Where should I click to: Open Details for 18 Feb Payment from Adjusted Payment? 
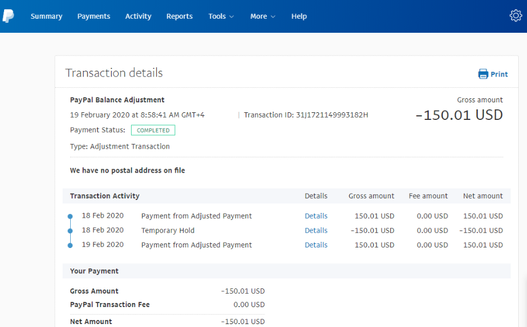[316, 216]
